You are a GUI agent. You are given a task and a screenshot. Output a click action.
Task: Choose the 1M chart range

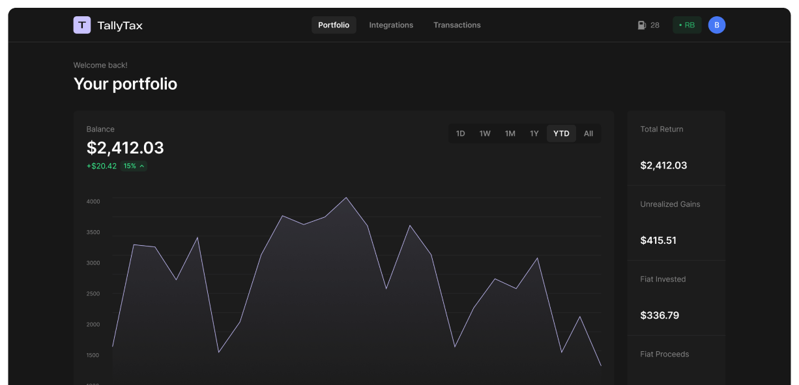(x=510, y=134)
